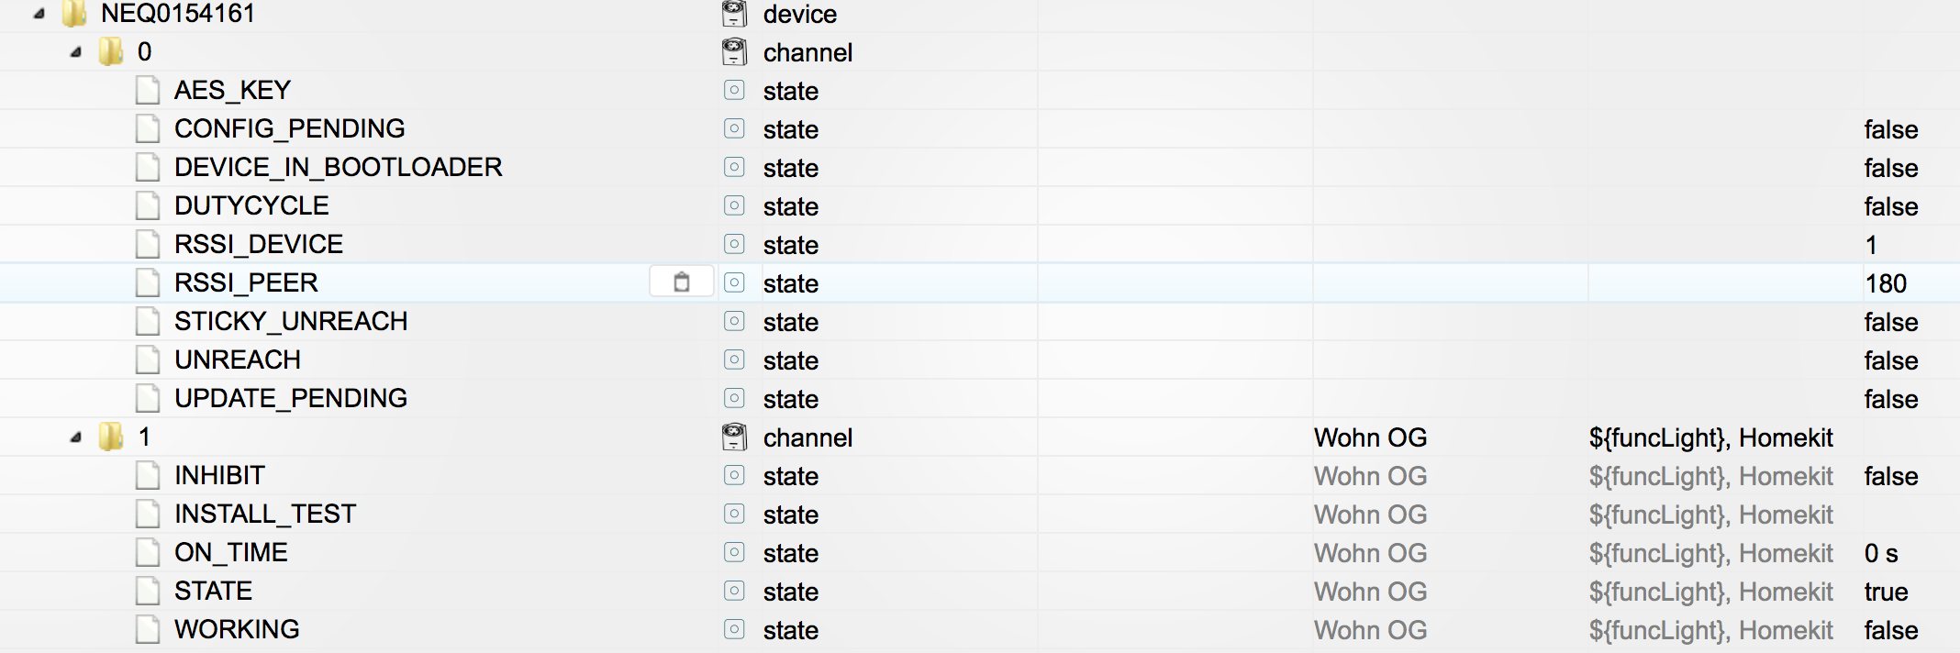Collapse channel 0 tree node
Screen dimensions: 1960x653
pyautogui.click(x=76, y=52)
